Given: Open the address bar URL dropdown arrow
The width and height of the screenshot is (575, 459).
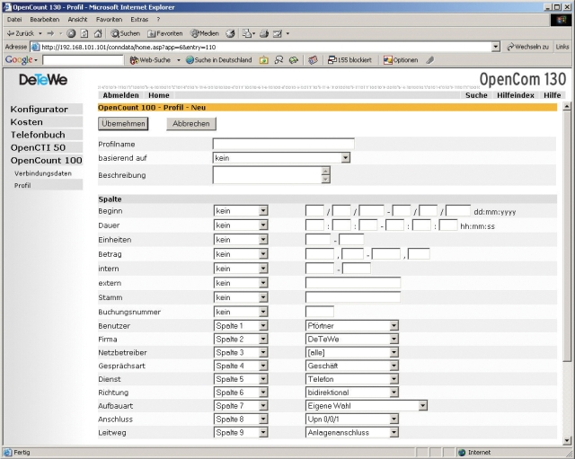Looking at the screenshot, I should tap(496, 47).
